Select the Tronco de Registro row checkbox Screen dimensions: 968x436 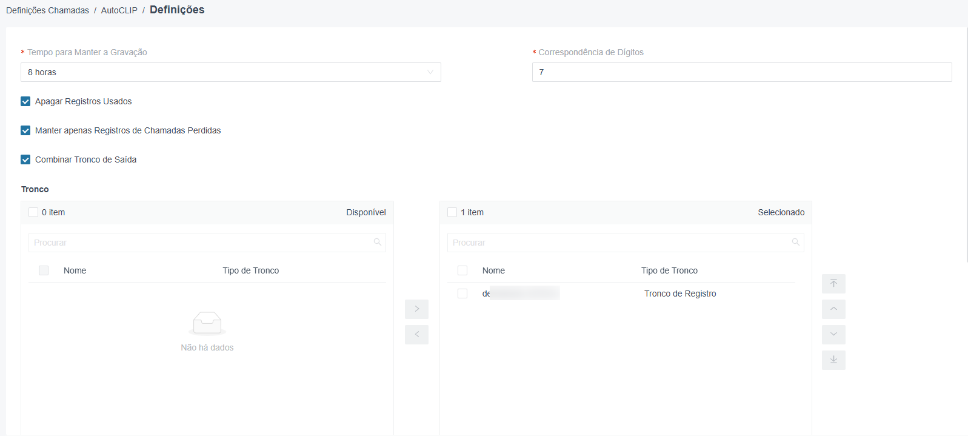462,293
